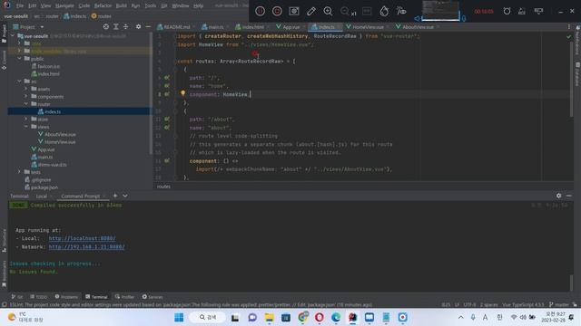
Task: Zoom in with the recorder magnifier plus
Action: tap(328, 11)
